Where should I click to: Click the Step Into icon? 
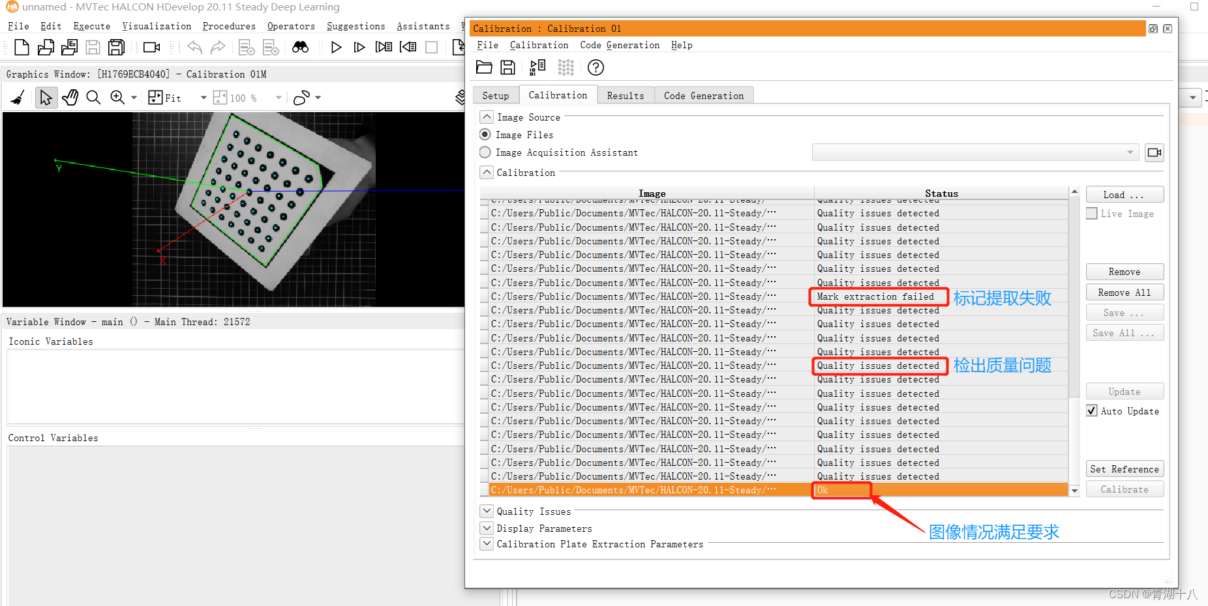[384, 48]
